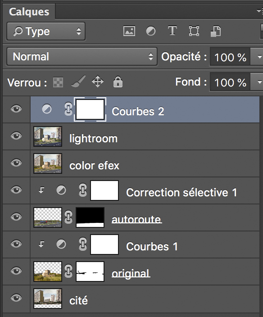Filter for type layers icon

[172, 31]
